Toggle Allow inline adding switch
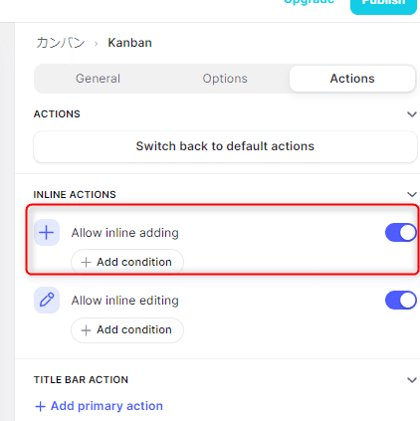This screenshot has width=420, height=421. click(x=400, y=233)
